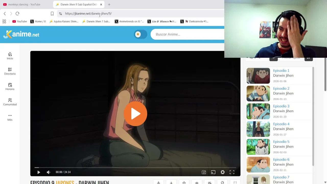Click the Episodio 1 thumbnail

pyautogui.click(x=258, y=76)
